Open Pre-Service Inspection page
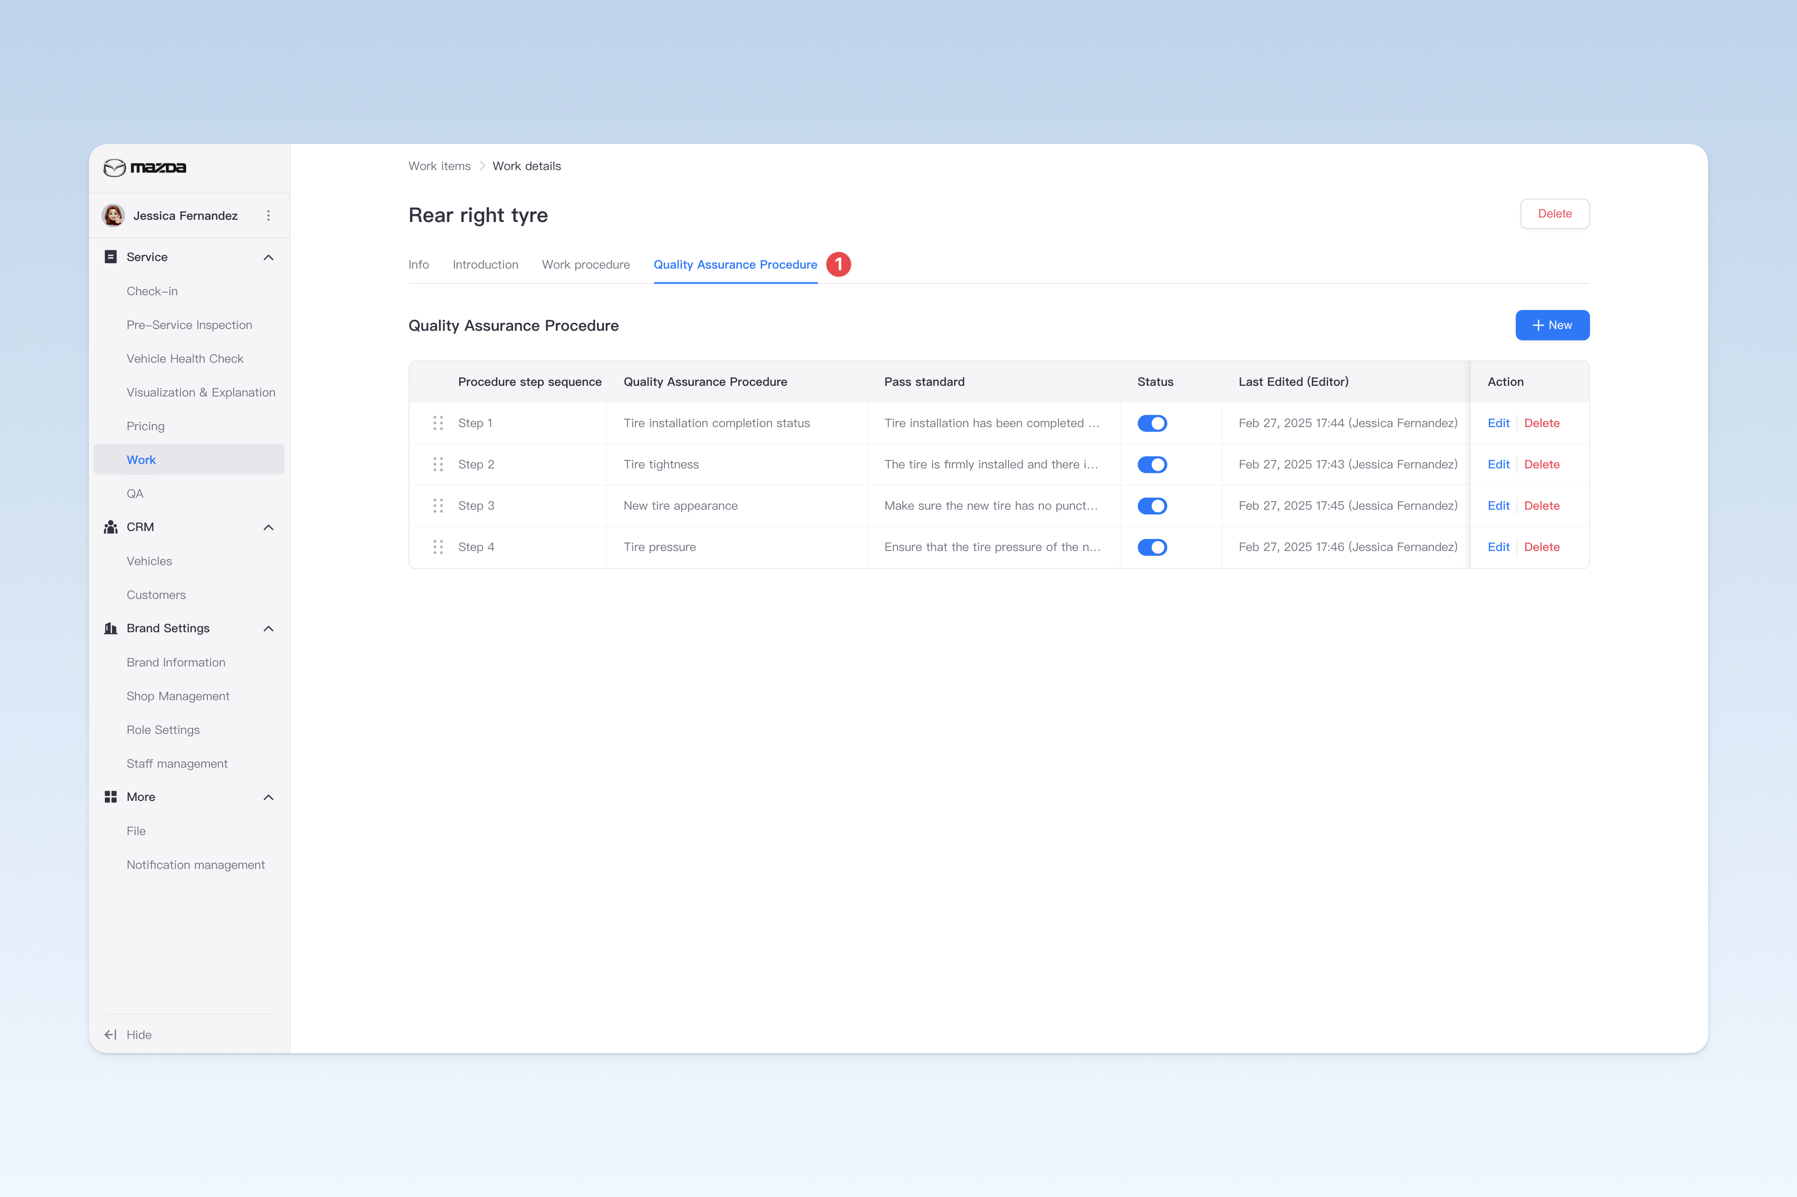 click(189, 325)
